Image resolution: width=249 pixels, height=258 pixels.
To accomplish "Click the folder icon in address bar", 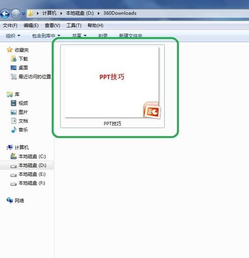I will tap(31, 13).
